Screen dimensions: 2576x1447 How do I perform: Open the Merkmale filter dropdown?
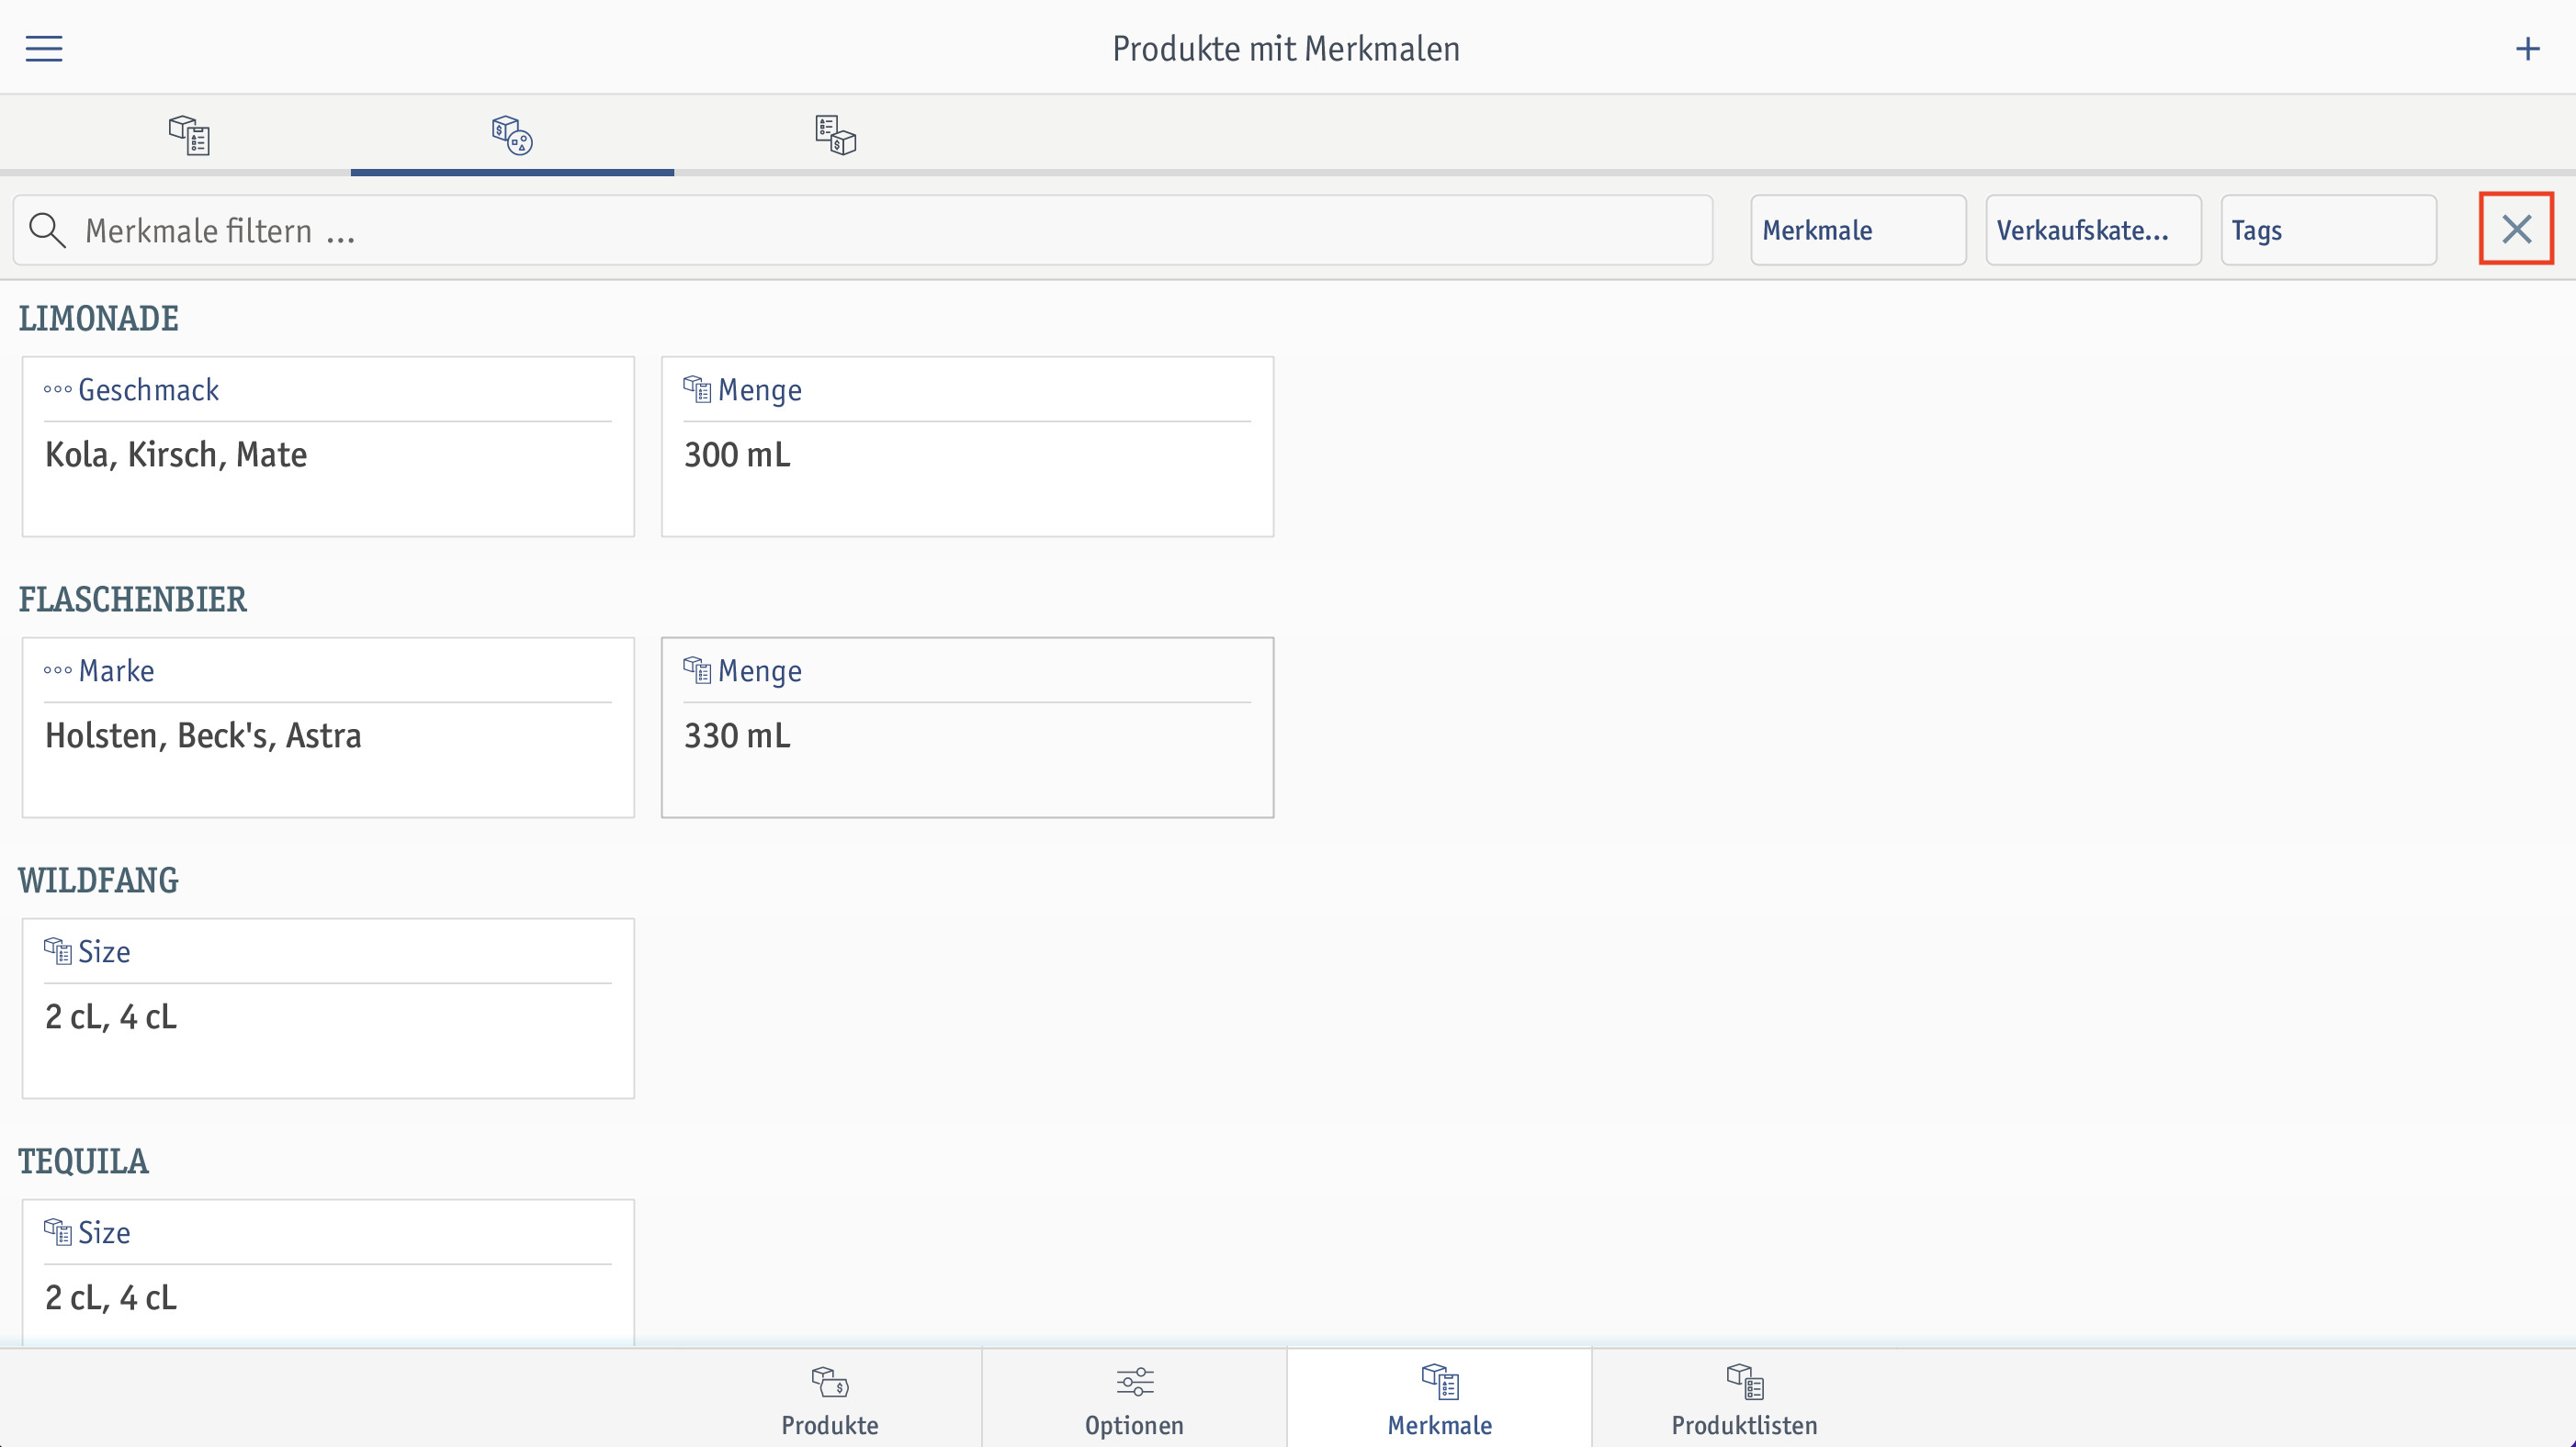pyautogui.click(x=1858, y=230)
